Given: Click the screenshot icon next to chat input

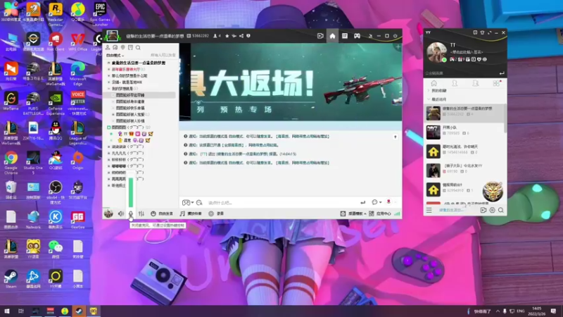Looking at the screenshot, I should coord(199,203).
